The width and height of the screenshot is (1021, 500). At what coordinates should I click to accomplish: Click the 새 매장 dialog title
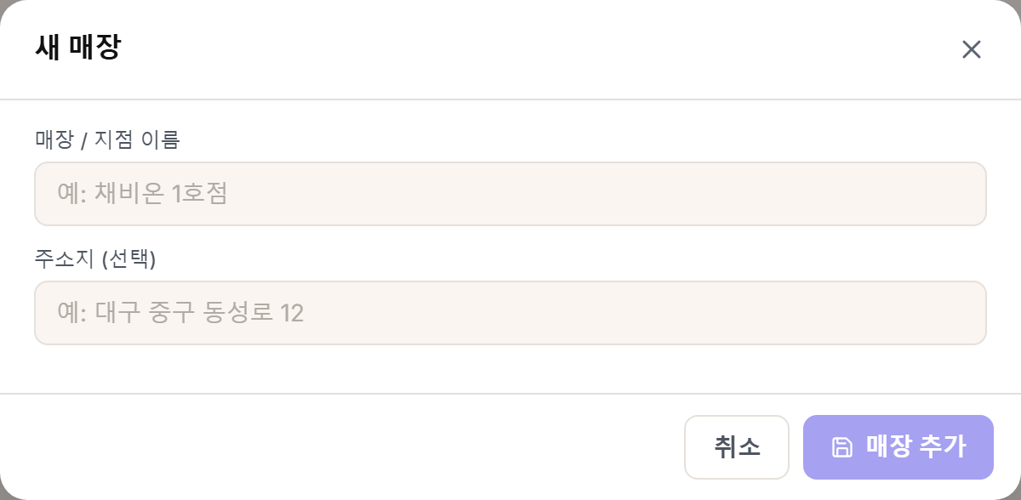pyautogui.click(x=77, y=48)
